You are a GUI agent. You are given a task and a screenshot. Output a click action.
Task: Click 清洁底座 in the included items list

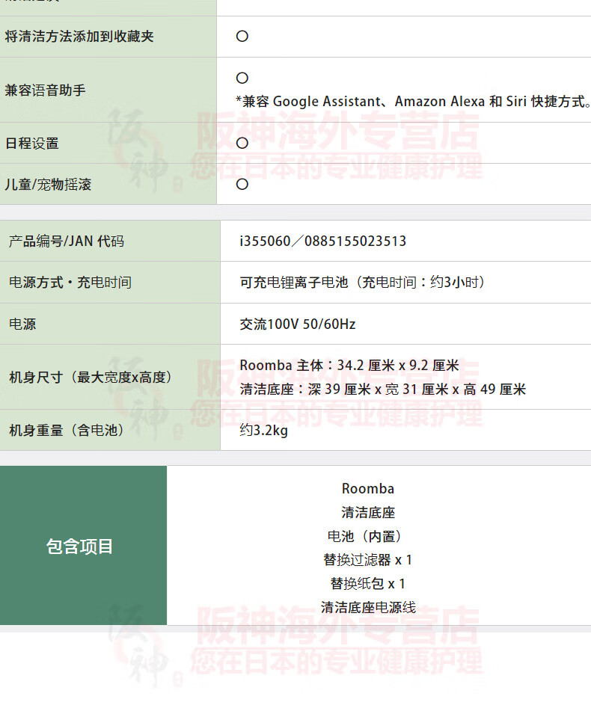[368, 513]
